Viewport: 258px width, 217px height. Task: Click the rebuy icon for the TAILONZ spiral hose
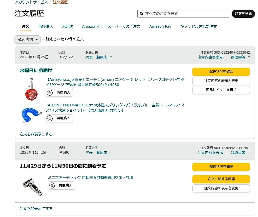click(x=50, y=118)
